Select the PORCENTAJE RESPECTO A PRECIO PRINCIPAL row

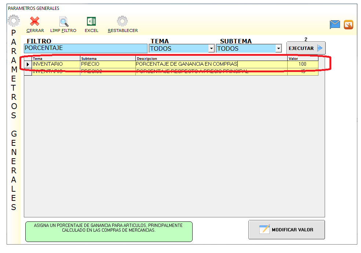pos(192,72)
